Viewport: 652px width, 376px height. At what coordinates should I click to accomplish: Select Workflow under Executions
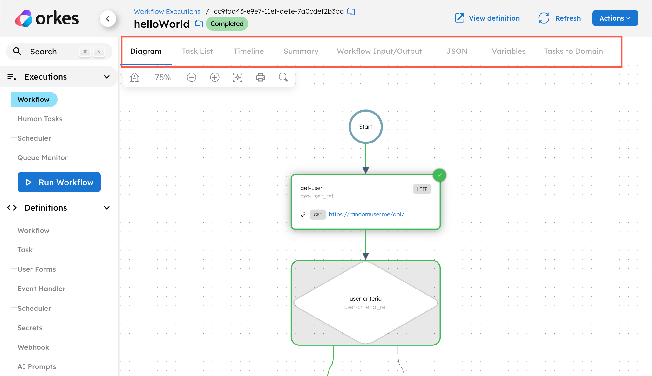[x=34, y=99]
